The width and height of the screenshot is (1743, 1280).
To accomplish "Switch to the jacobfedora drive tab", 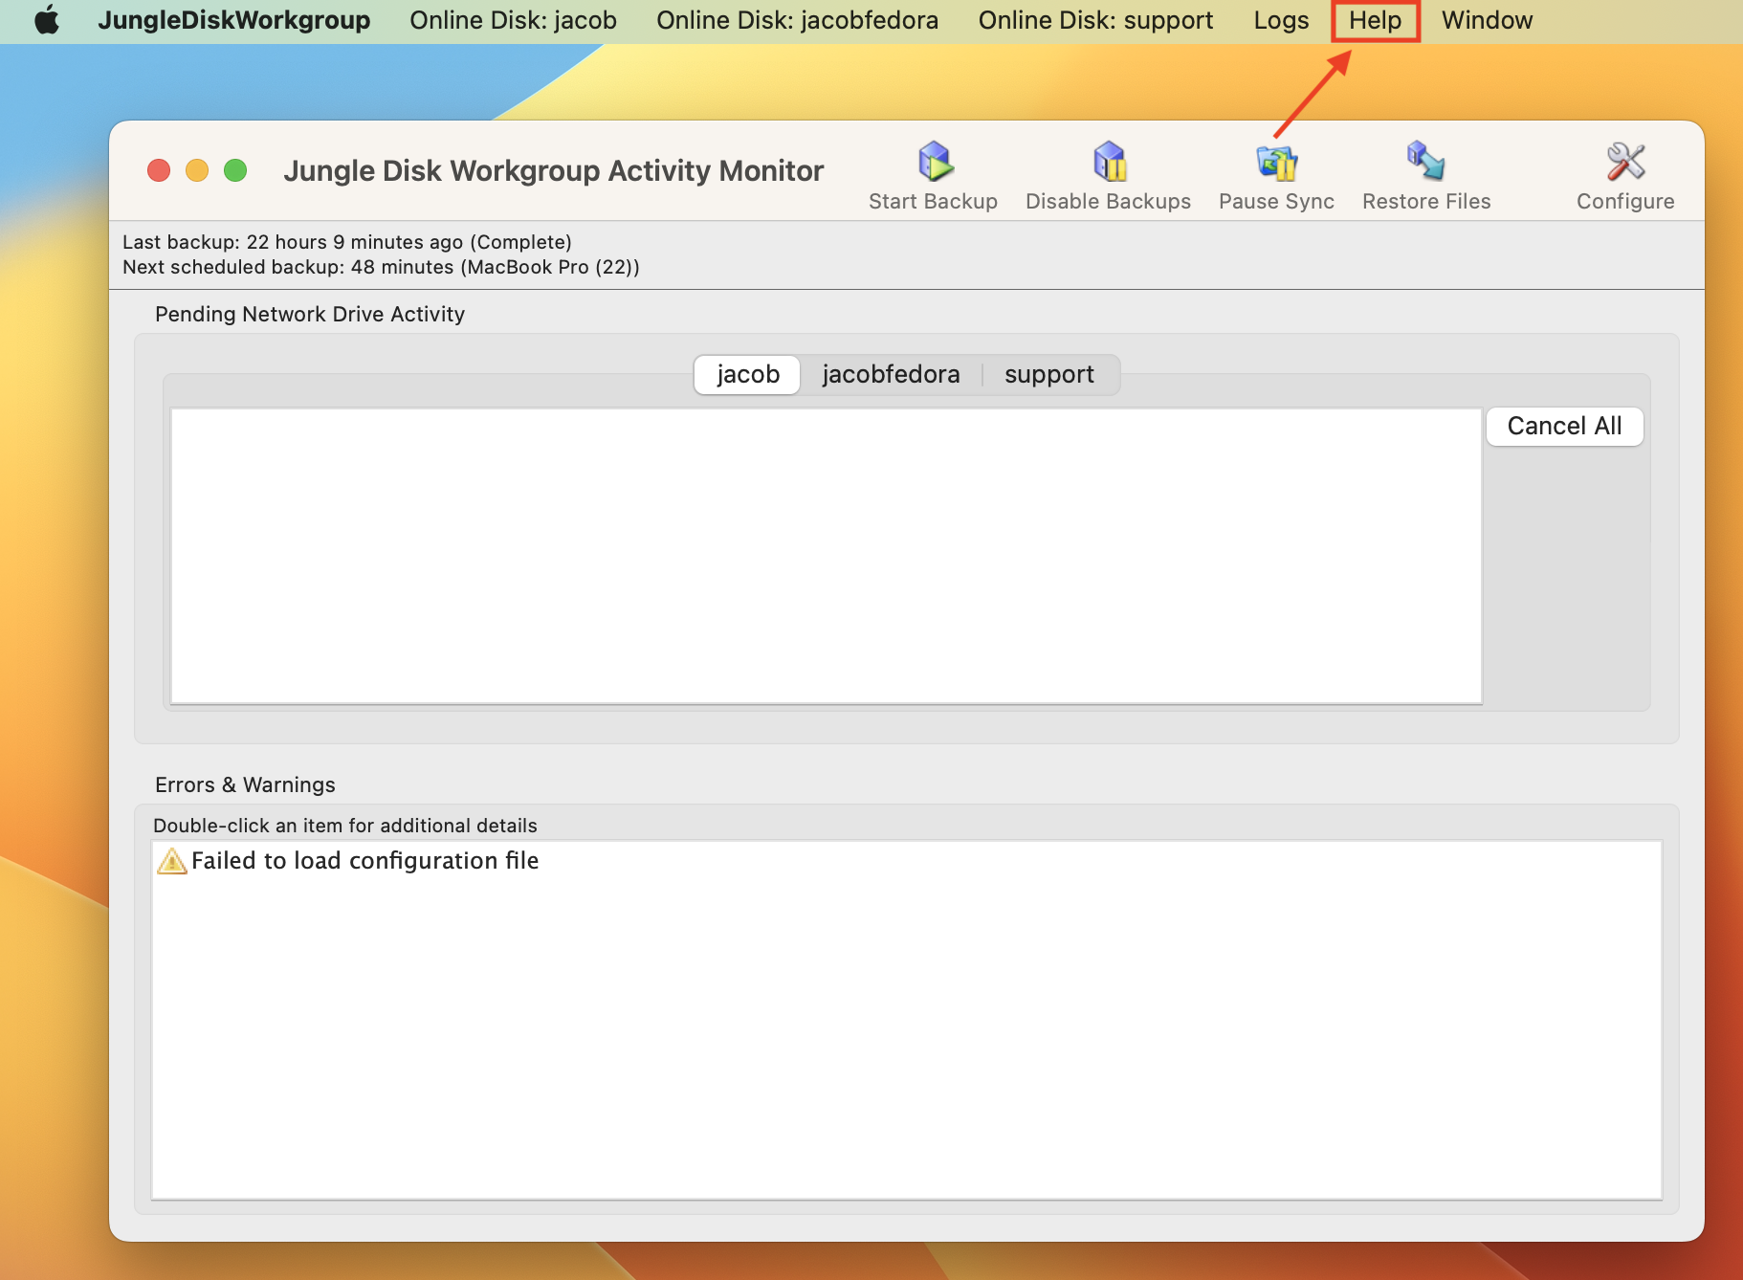I will click(x=891, y=374).
